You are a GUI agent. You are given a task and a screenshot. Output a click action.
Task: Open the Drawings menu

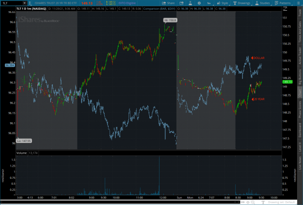241,3
